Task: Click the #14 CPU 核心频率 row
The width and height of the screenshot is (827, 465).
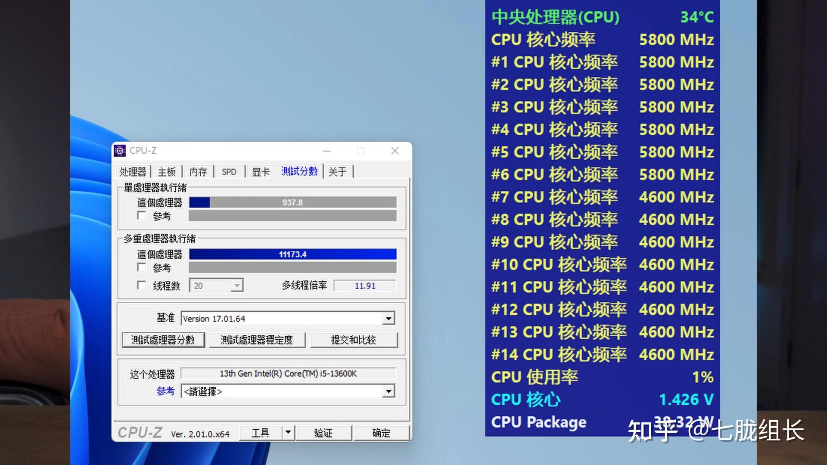Action: tap(603, 354)
